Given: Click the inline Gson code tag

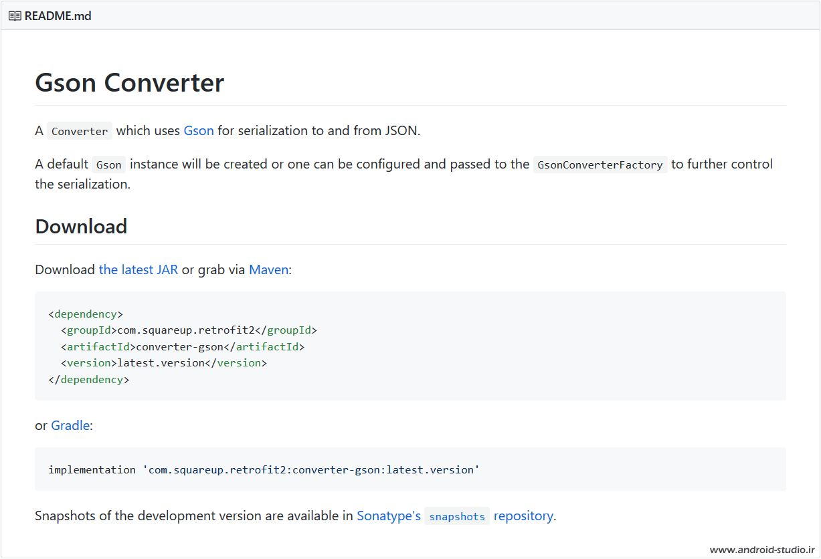Looking at the screenshot, I should pos(109,164).
